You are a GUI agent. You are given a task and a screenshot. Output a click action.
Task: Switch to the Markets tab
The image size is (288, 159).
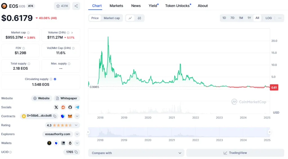coord(116,6)
